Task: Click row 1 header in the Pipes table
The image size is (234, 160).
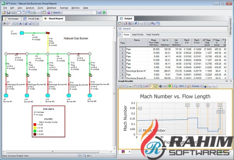Action: coord(122,49)
